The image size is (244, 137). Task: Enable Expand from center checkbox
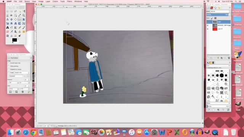[9, 69]
